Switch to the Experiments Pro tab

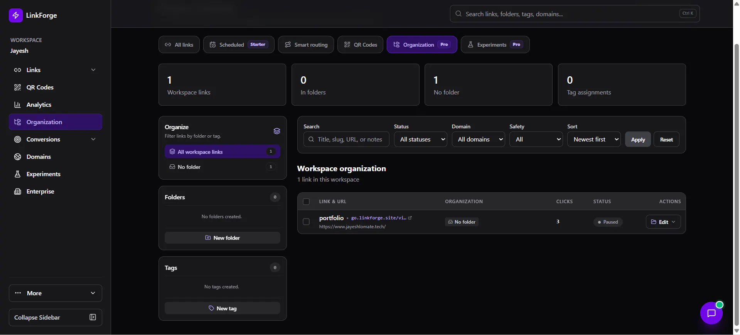point(495,45)
